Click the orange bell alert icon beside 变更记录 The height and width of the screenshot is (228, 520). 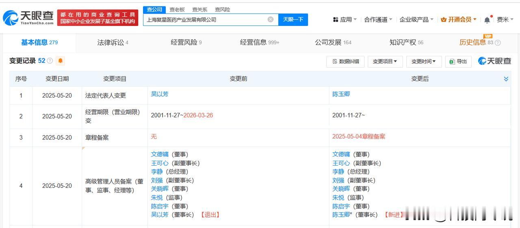(x=61, y=61)
